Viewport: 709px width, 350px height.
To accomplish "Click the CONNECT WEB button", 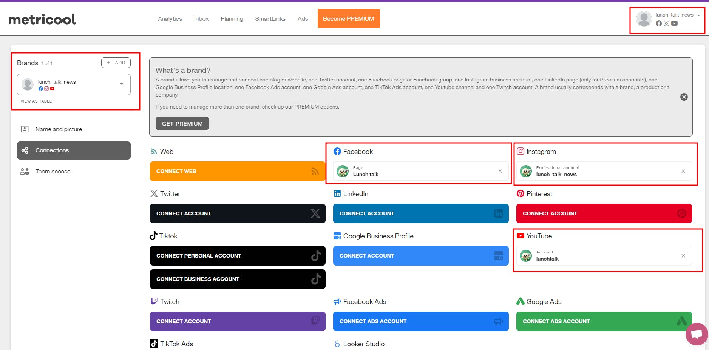I will [x=238, y=171].
